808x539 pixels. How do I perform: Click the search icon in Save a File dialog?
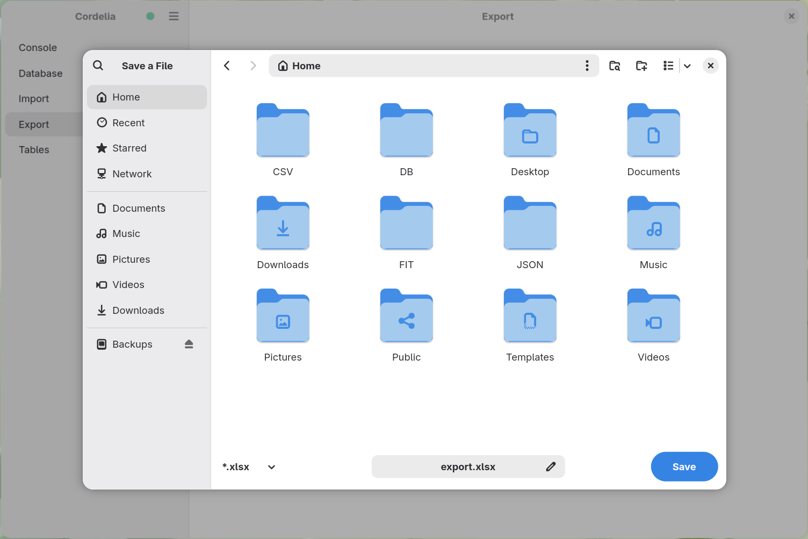pyautogui.click(x=98, y=66)
